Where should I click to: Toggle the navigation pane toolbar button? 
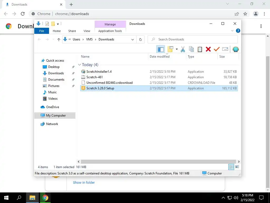[x=161, y=49]
